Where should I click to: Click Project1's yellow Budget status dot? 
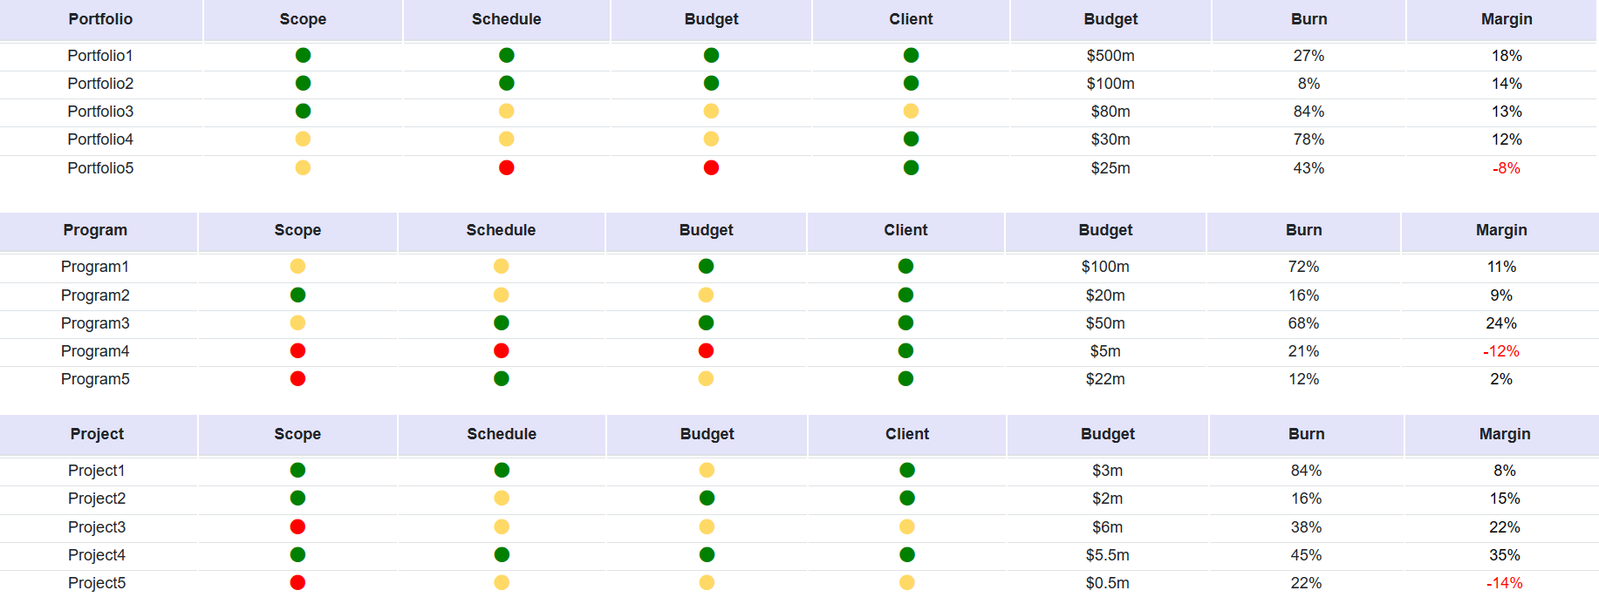707,470
